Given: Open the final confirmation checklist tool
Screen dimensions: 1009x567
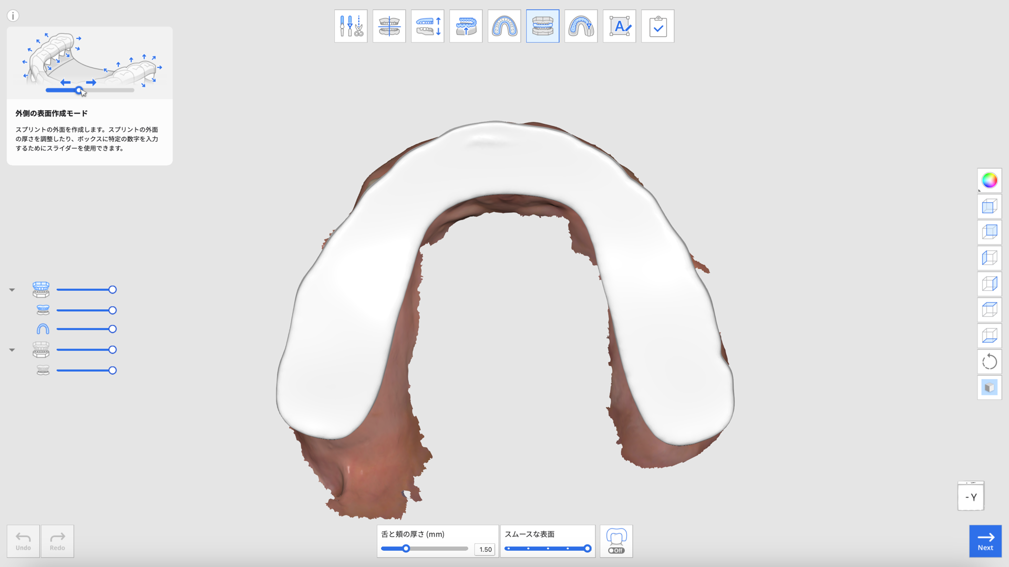Looking at the screenshot, I should 657,26.
